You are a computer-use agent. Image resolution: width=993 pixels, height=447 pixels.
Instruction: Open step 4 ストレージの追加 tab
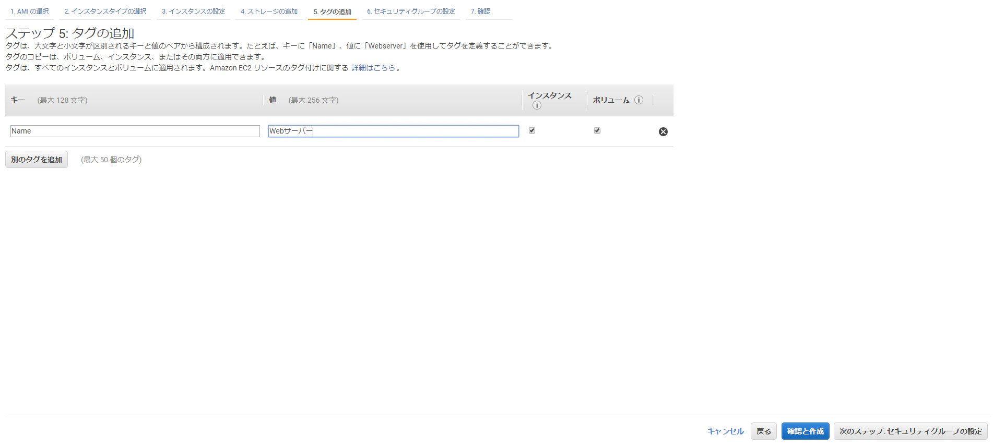tap(269, 11)
